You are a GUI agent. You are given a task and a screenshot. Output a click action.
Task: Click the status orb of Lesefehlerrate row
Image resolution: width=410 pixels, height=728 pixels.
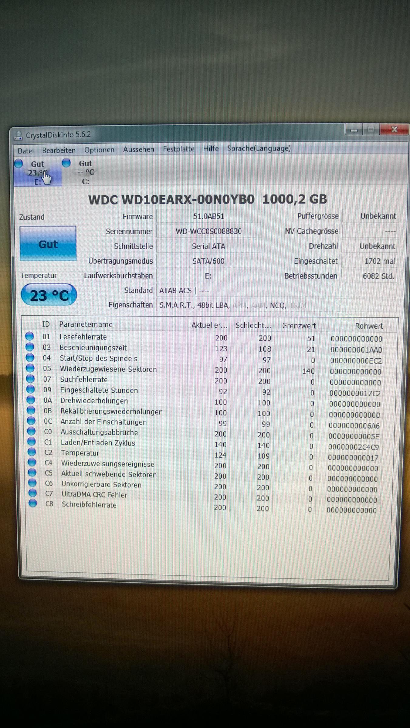click(29, 336)
